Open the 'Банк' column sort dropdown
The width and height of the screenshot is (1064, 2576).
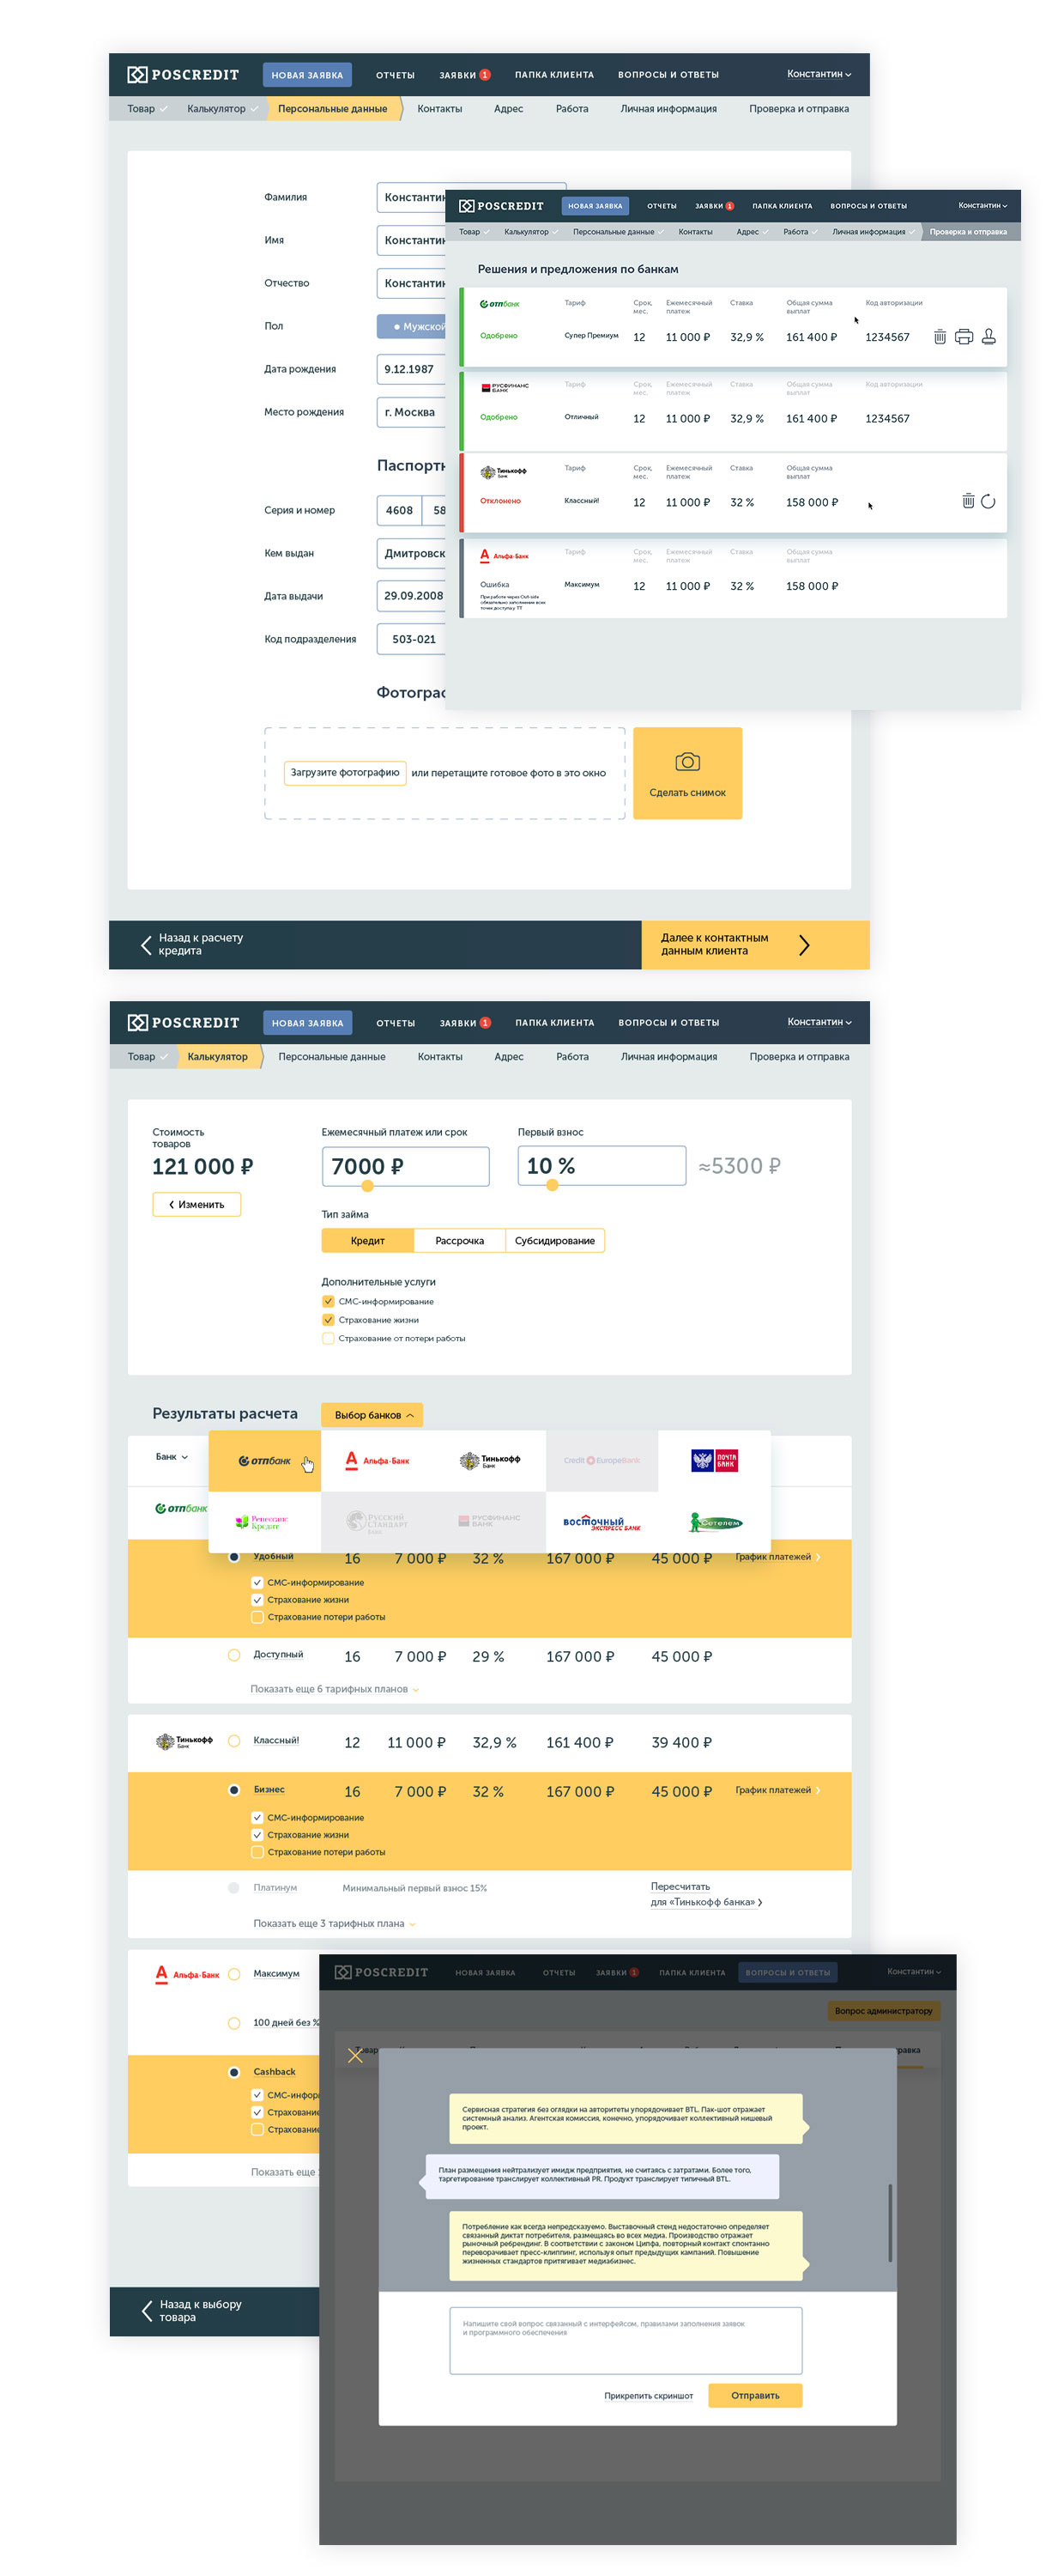pyautogui.click(x=171, y=1457)
